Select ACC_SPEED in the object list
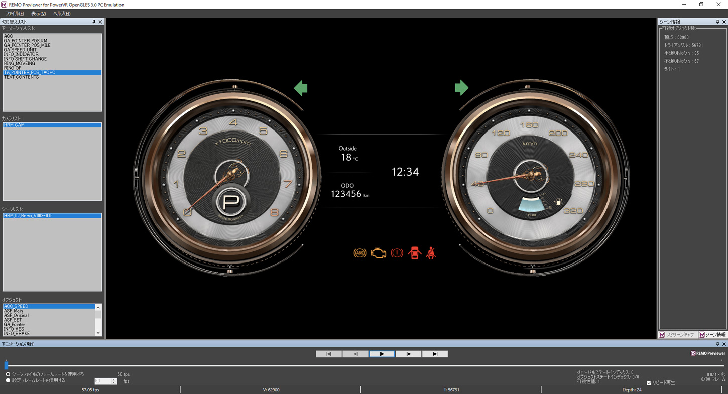728x394 pixels. pos(49,306)
